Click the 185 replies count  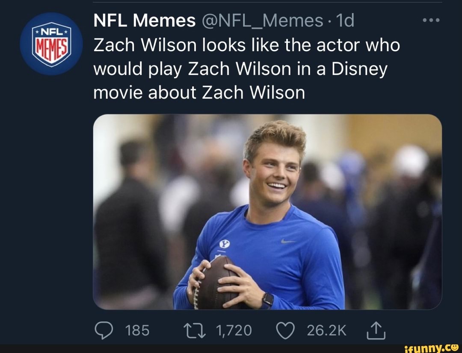point(138,330)
